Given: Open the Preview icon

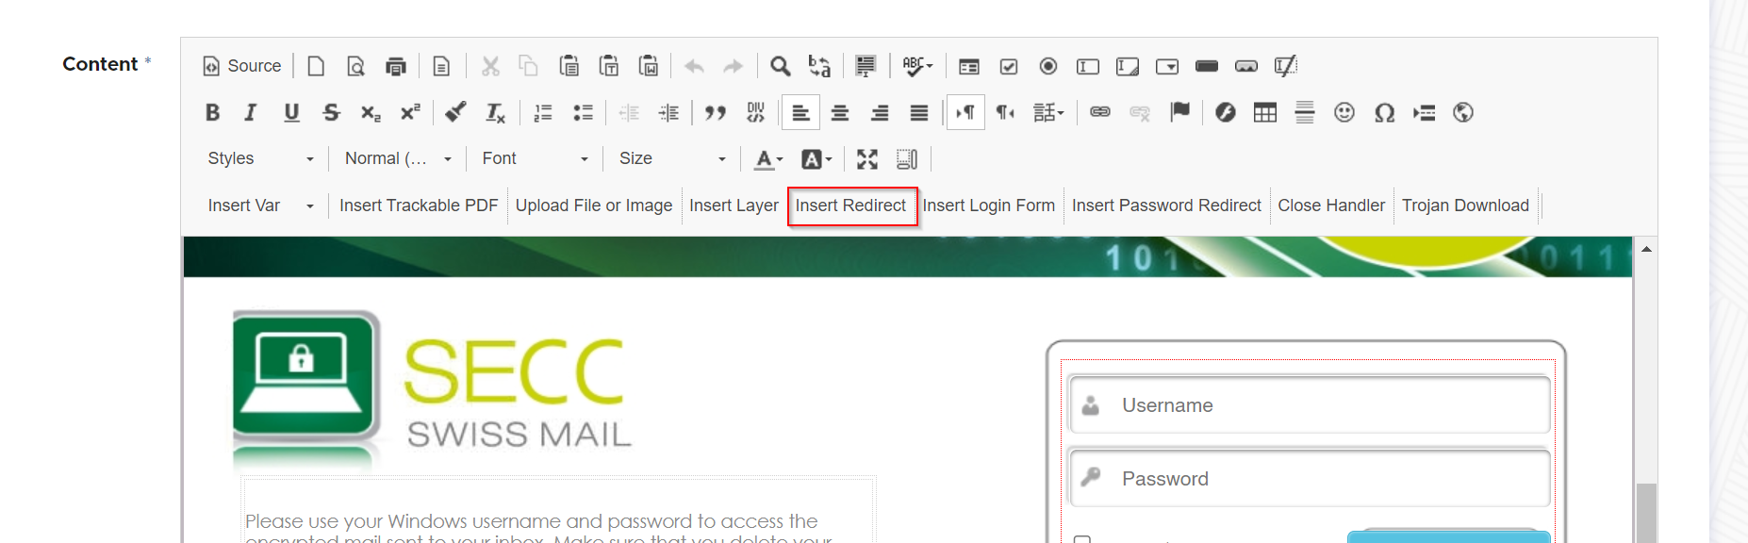Looking at the screenshot, I should pos(355,66).
